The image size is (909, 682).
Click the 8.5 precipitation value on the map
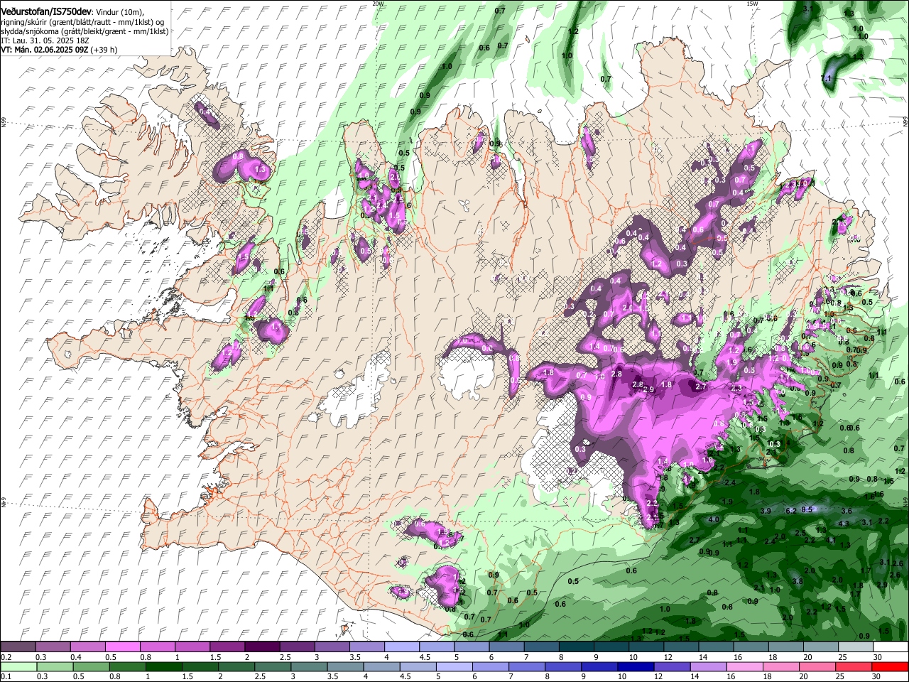(x=806, y=509)
